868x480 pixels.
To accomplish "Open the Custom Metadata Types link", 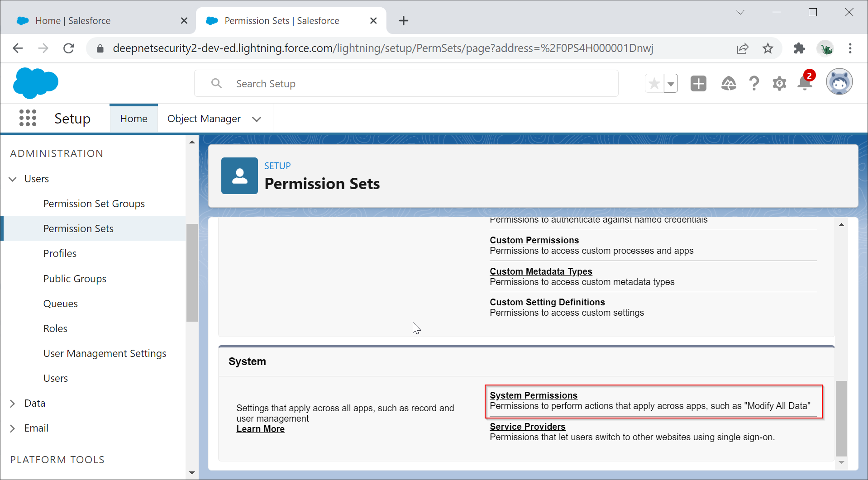I will (541, 271).
